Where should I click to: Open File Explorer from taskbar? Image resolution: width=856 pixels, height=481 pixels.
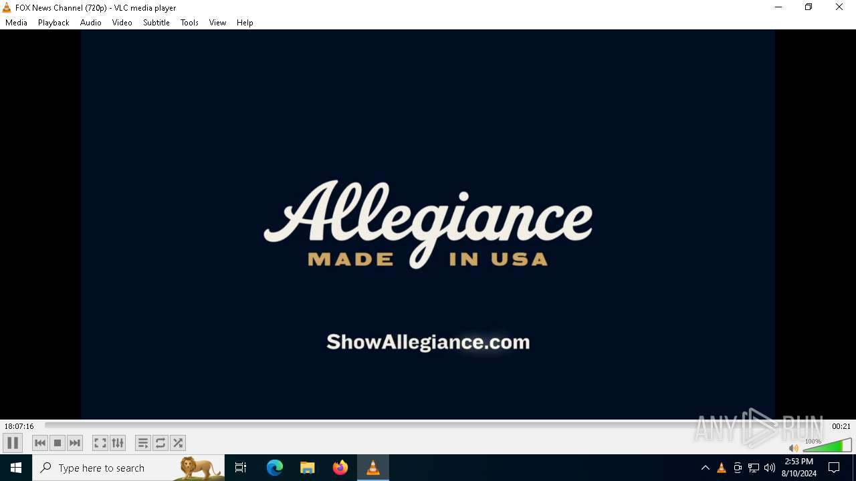(308, 468)
